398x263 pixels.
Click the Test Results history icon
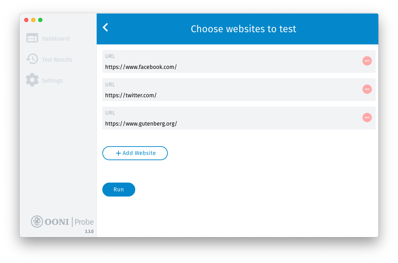tap(32, 59)
